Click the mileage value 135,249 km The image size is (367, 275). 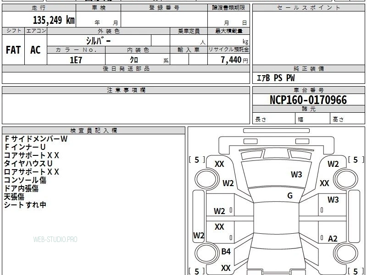click(x=54, y=20)
